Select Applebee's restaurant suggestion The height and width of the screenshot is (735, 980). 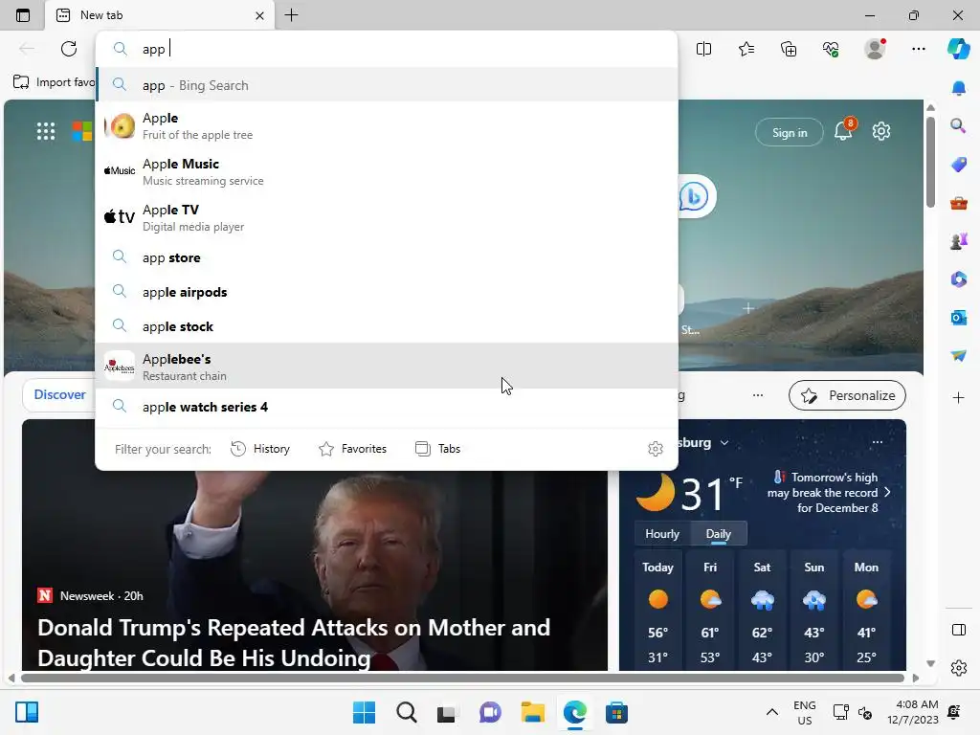[x=387, y=367]
